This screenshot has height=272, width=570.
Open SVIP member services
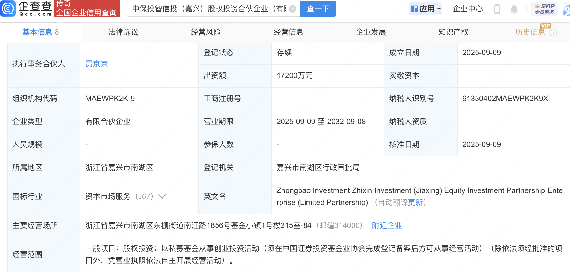pos(544,9)
